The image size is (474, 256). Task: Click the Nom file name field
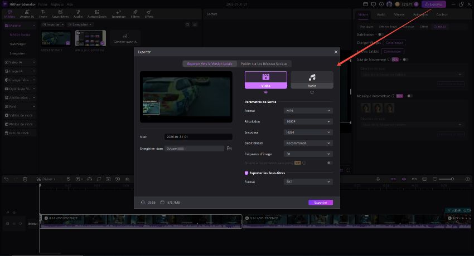[199, 136]
